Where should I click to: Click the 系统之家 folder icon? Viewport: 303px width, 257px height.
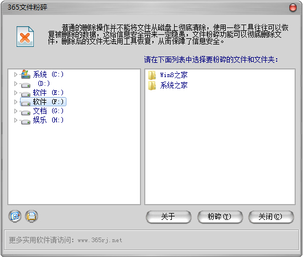pyautogui.click(x=152, y=86)
